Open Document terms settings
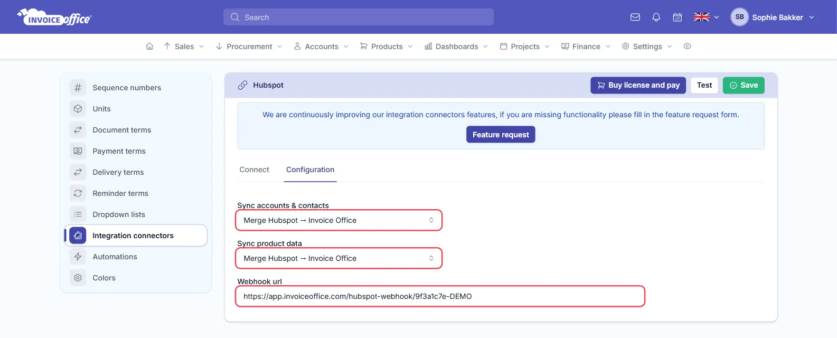 [136, 130]
